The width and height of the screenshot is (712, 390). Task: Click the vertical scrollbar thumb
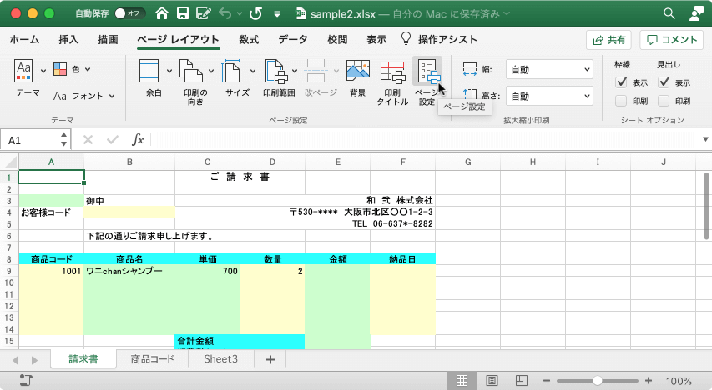click(706, 206)
